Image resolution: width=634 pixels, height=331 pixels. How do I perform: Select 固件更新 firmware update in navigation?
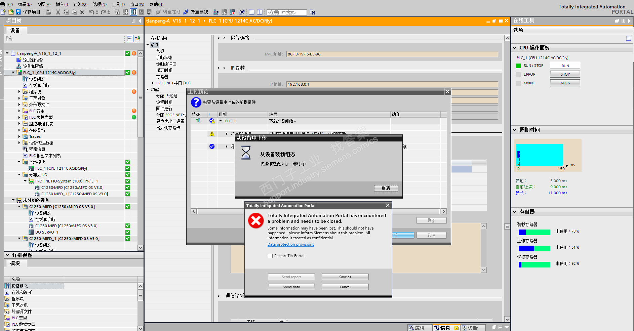click(x=164, y=109)
